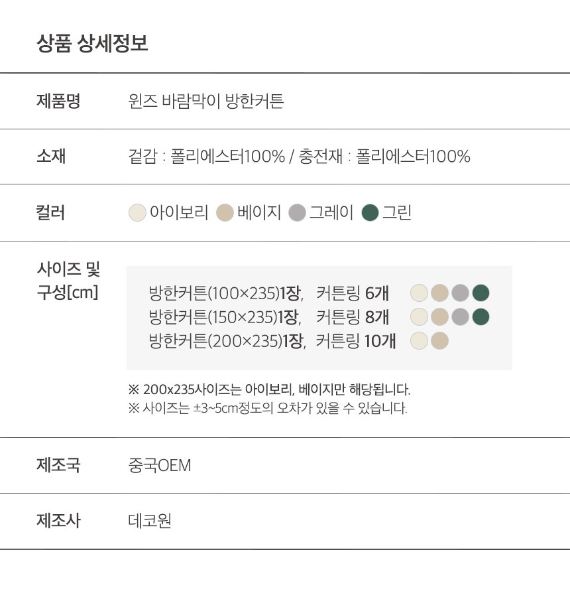Select the beige swatch next to 베이지

[x=225, y=213]
